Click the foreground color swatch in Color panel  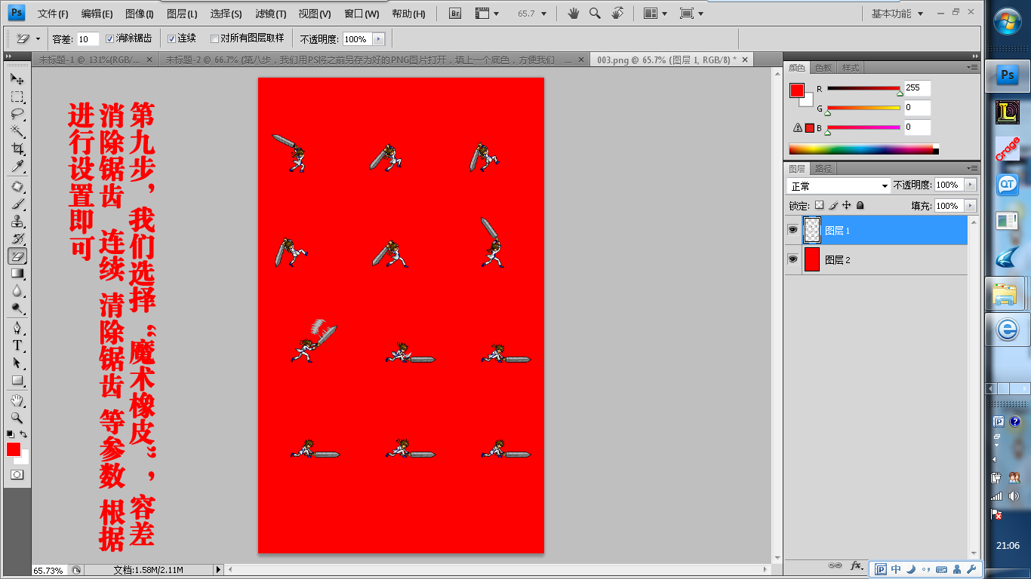coord(796,90)
